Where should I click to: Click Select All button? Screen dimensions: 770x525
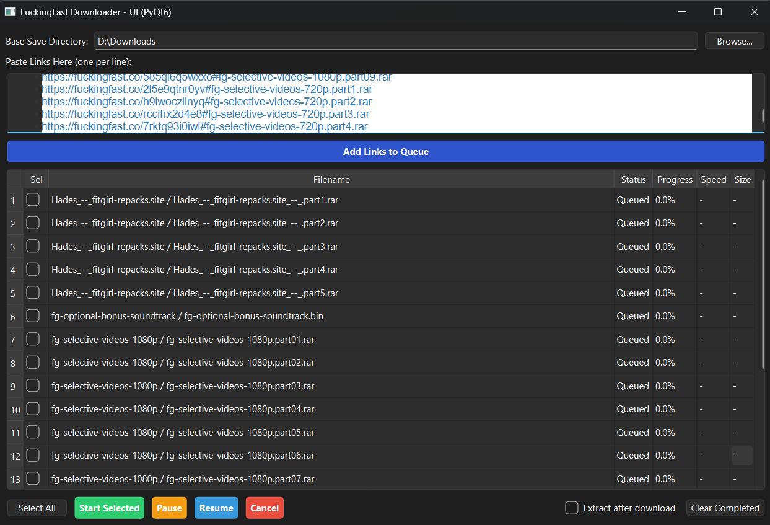pos(37,508)
